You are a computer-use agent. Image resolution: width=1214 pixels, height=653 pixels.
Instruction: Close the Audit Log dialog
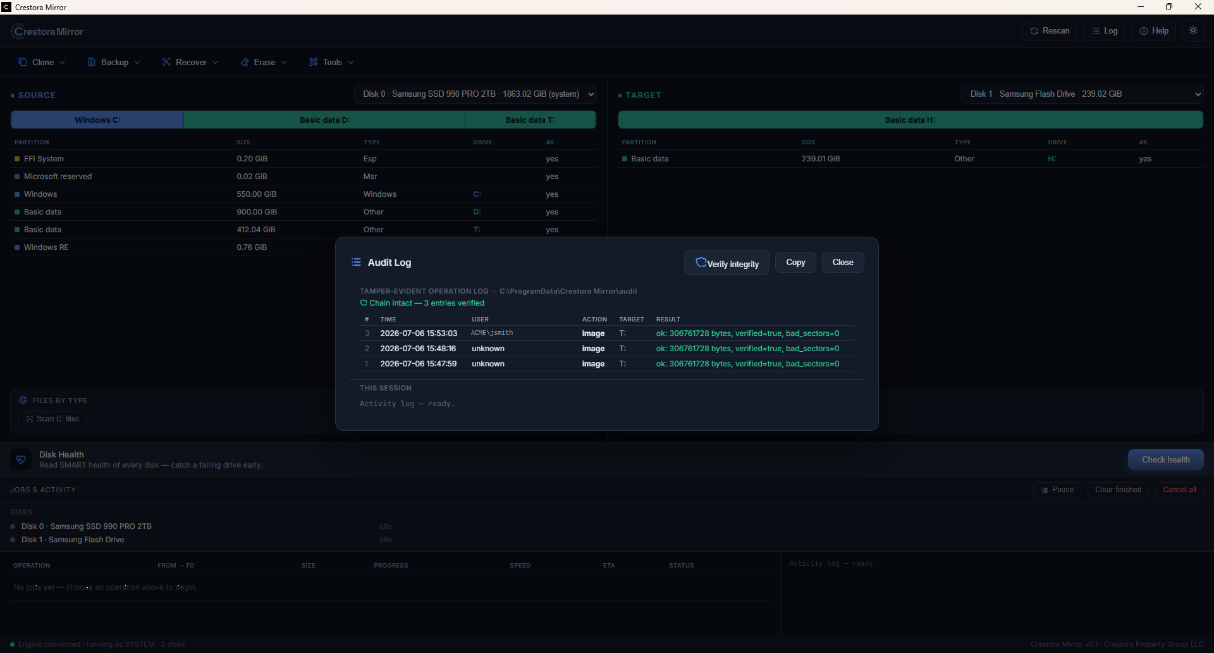click(x=843, y=262)
